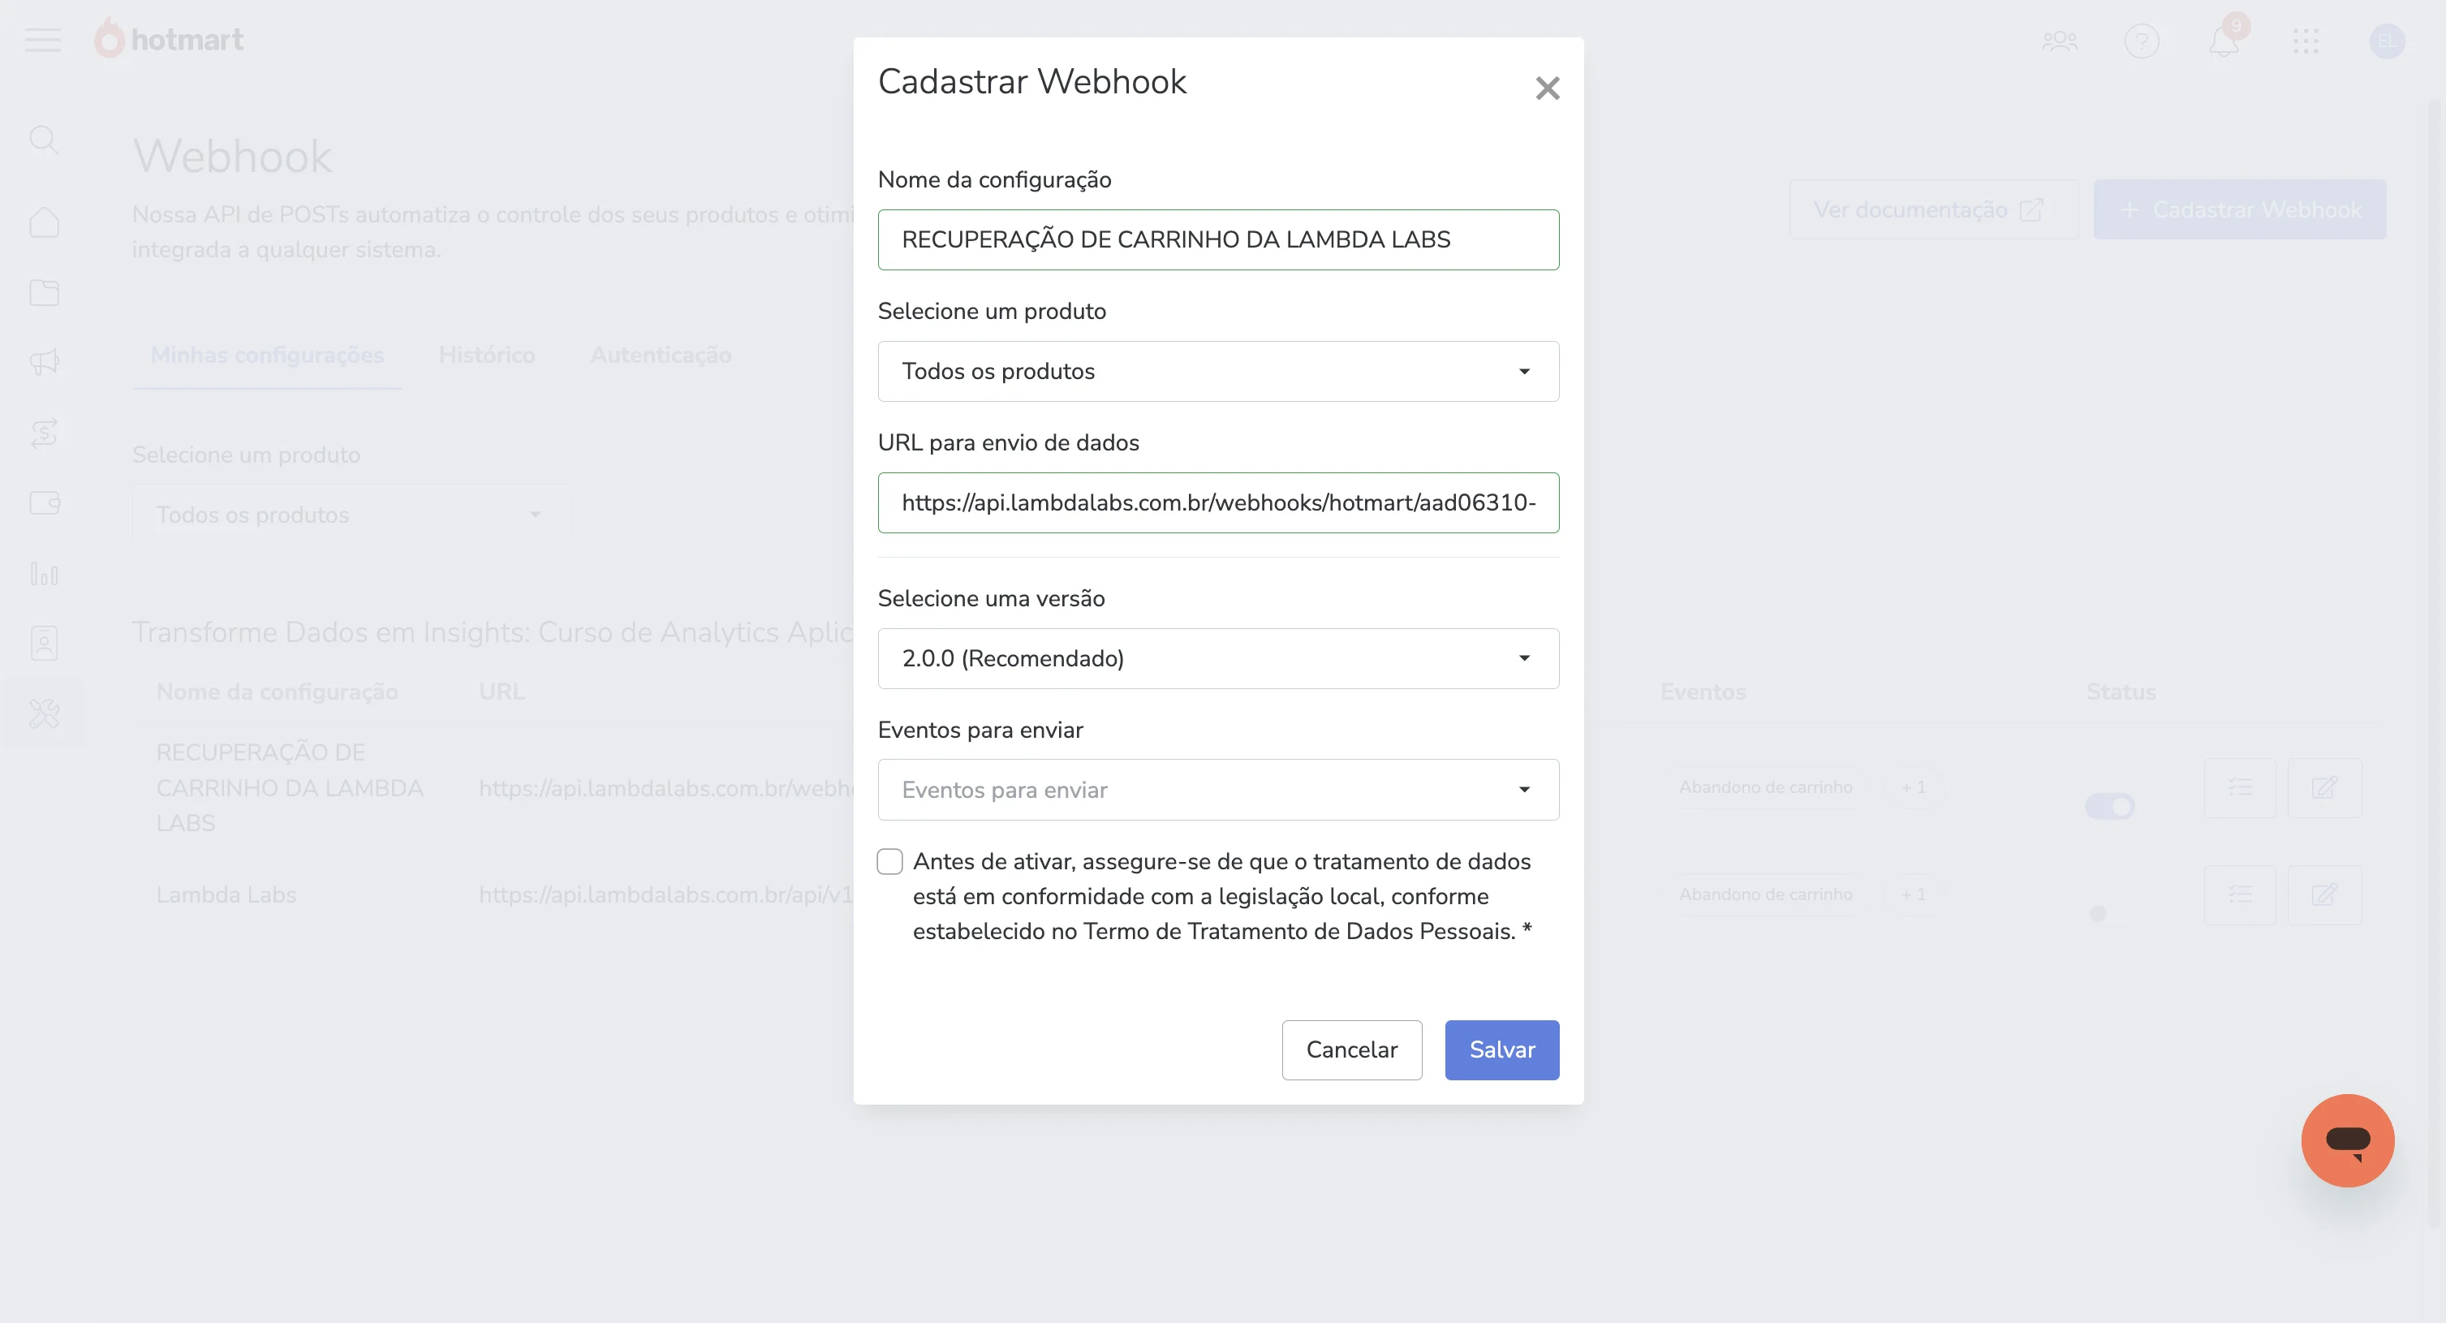Open notifications bell with badge 9
This screenshot has width=2446, height=1323.
point(2224,41)
